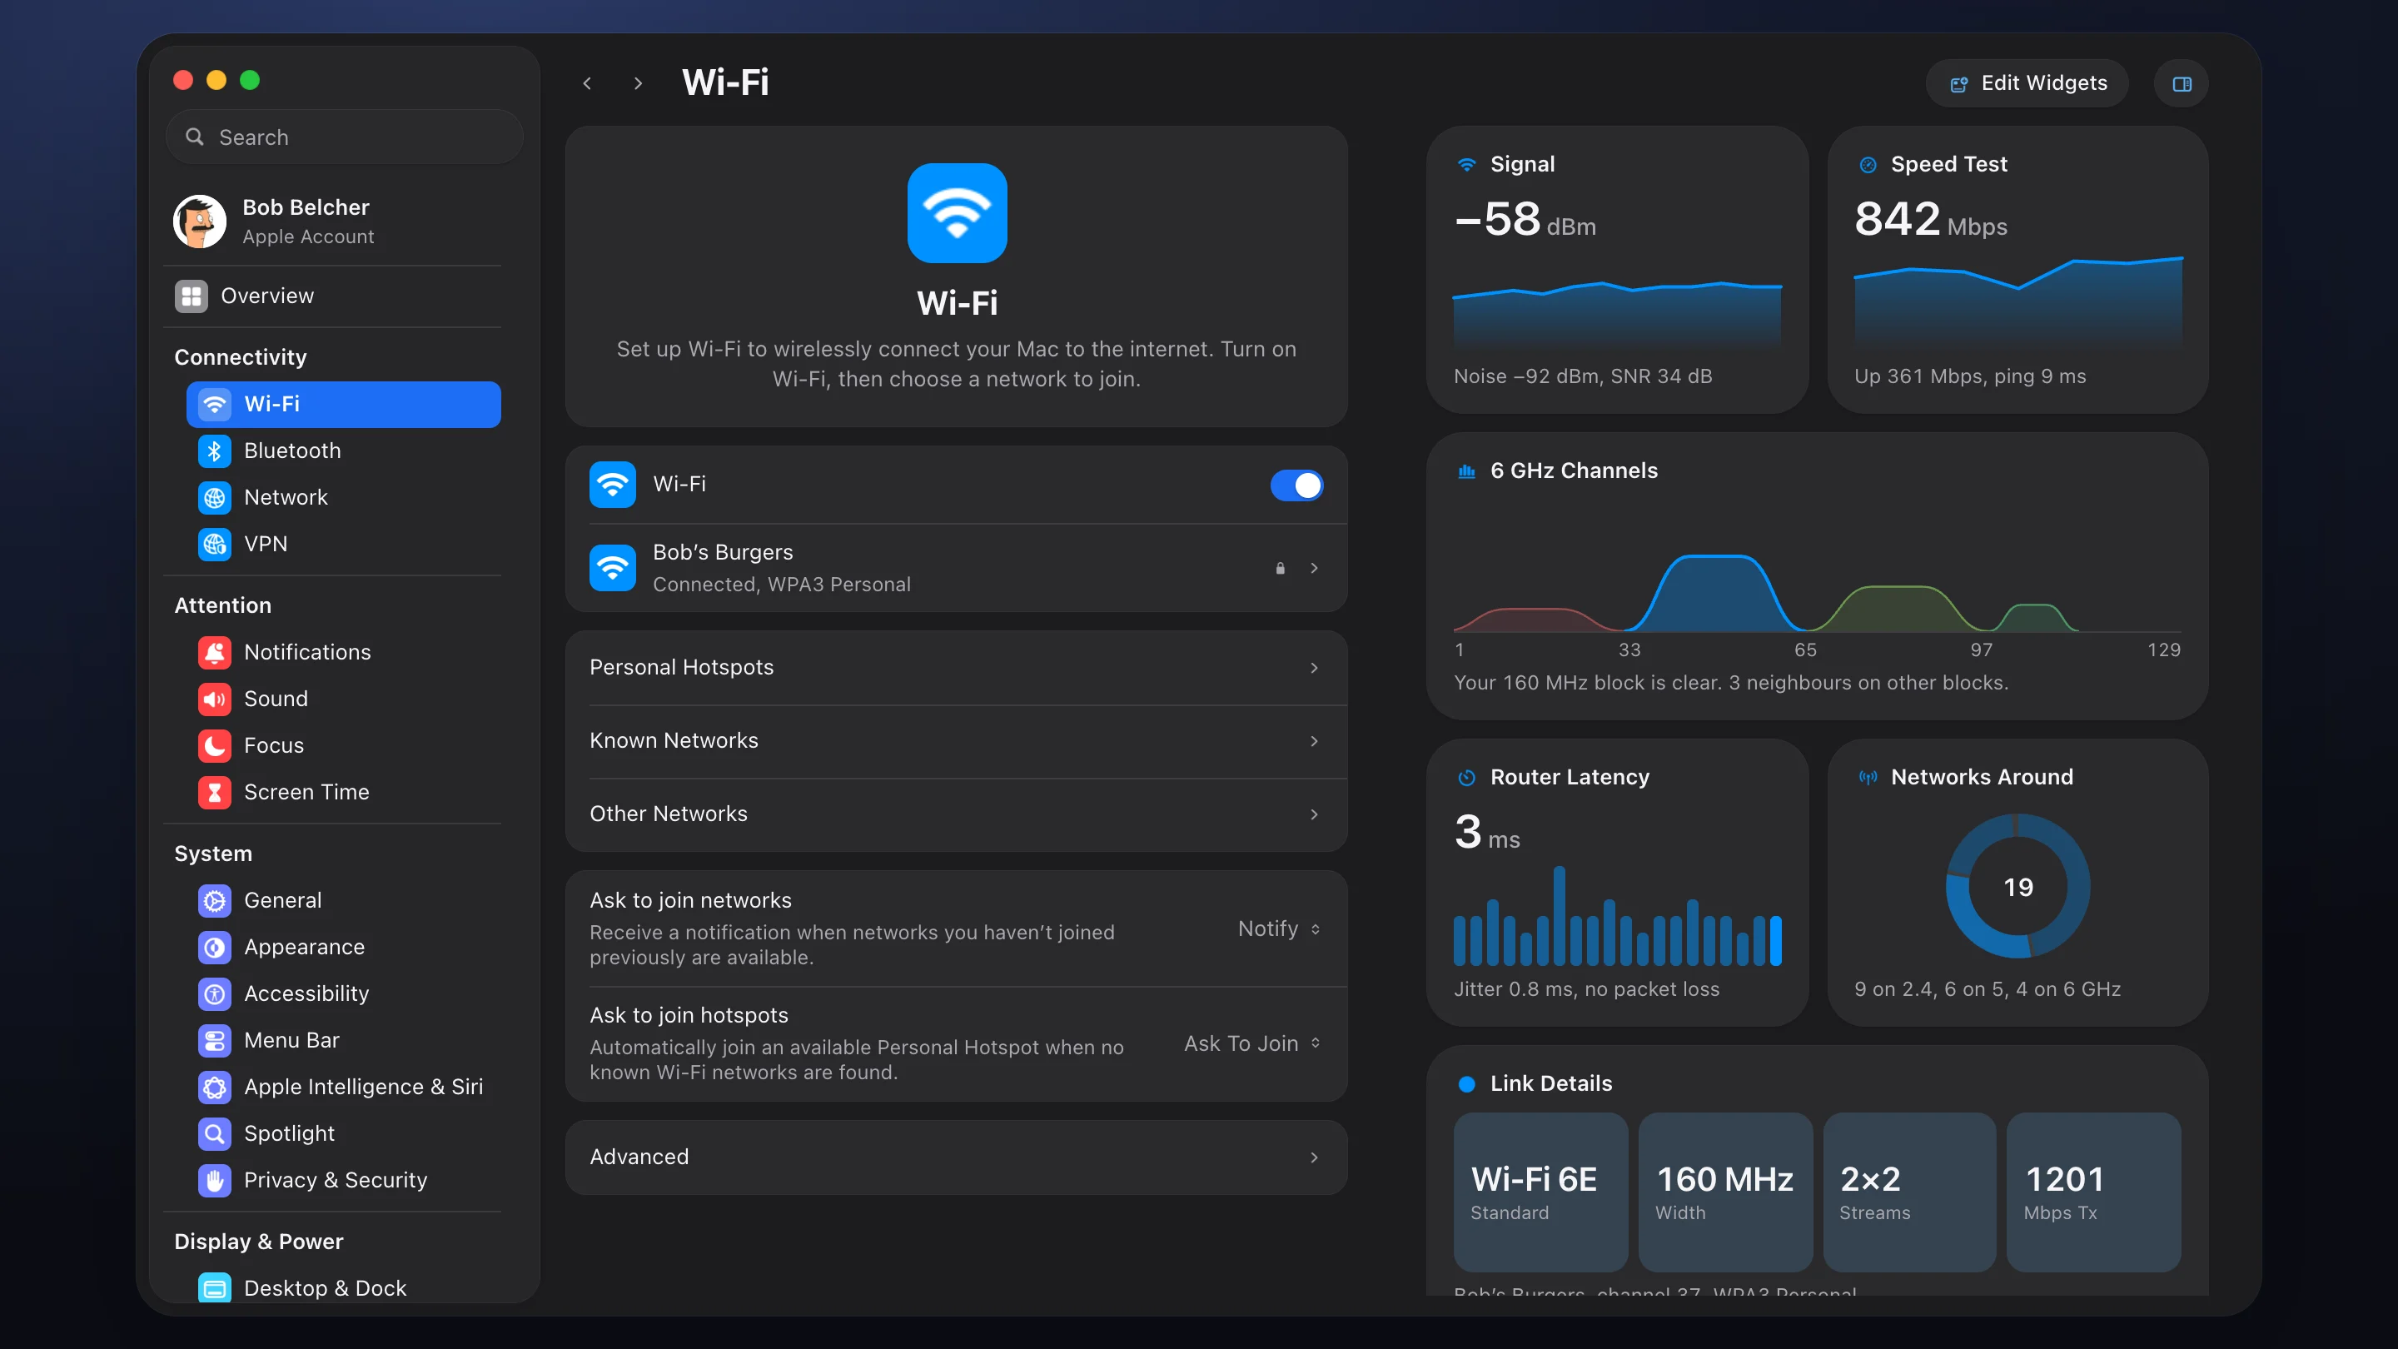The image size is (2398, 1349).
Task: Click the Search field in sidebar
Action: tap(345, 137)
